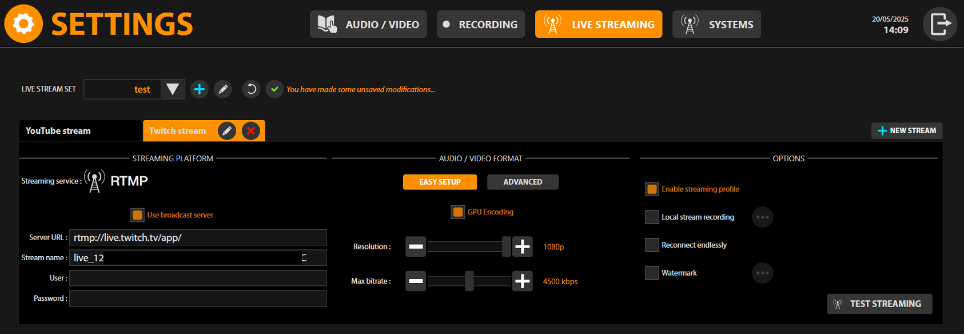Switch to Advanced format mode
The height and width of the screenshot is (334, 964).
523,182
